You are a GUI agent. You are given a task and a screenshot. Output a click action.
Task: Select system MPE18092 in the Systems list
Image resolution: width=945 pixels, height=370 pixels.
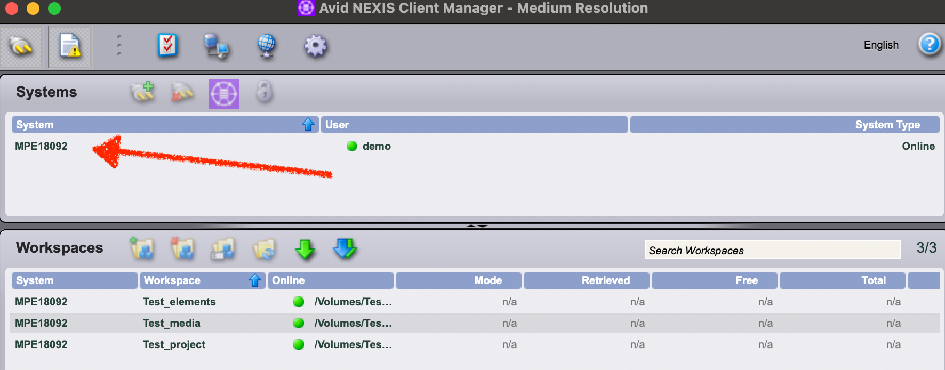pyautogui.click(x=41, y=146)
